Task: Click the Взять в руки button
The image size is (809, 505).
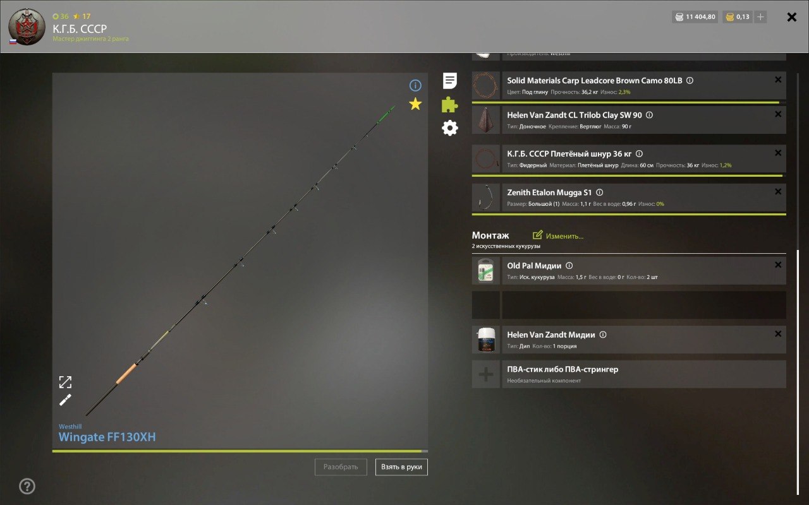Action: click(401, 467)
